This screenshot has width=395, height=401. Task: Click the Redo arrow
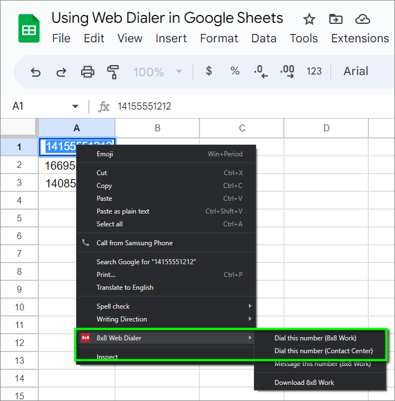[x=61, y=72]
